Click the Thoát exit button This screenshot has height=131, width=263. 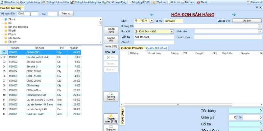202,2
